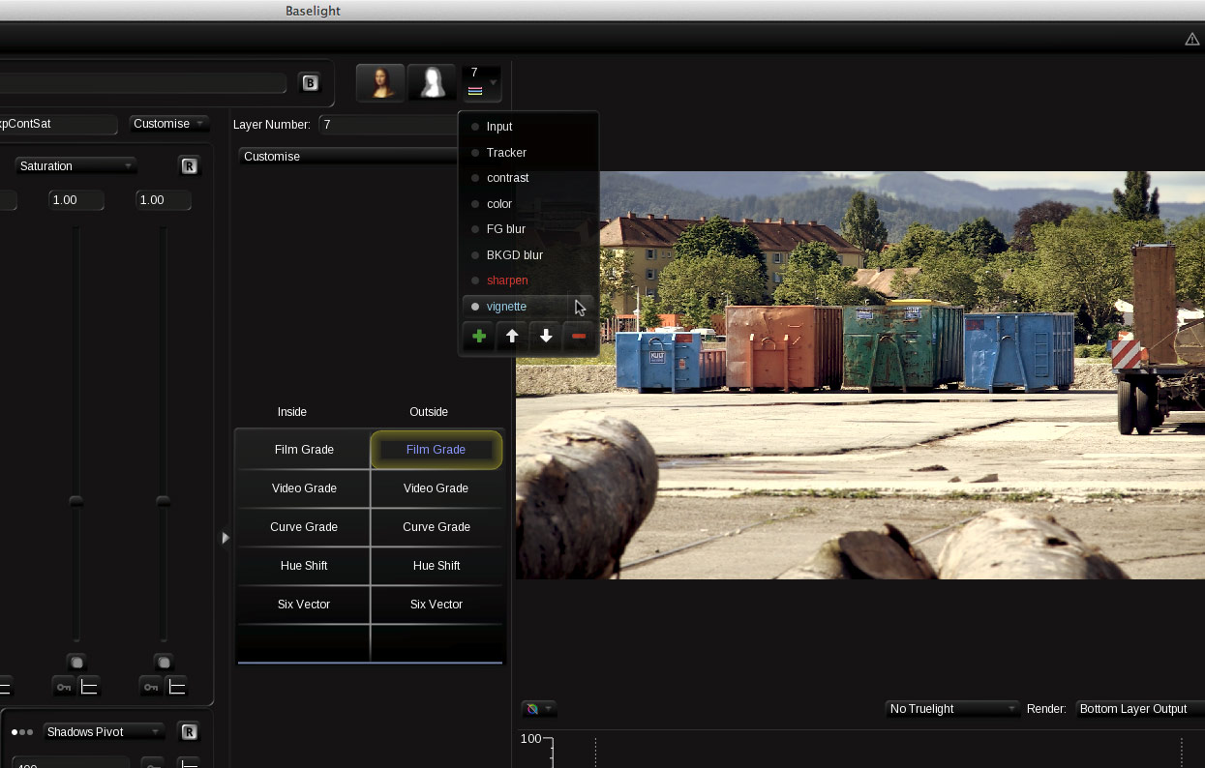Choose Curve Grade in the Inside column
Screen dimensions: 1205x768
pyautogui.click(x=303, y=527)
